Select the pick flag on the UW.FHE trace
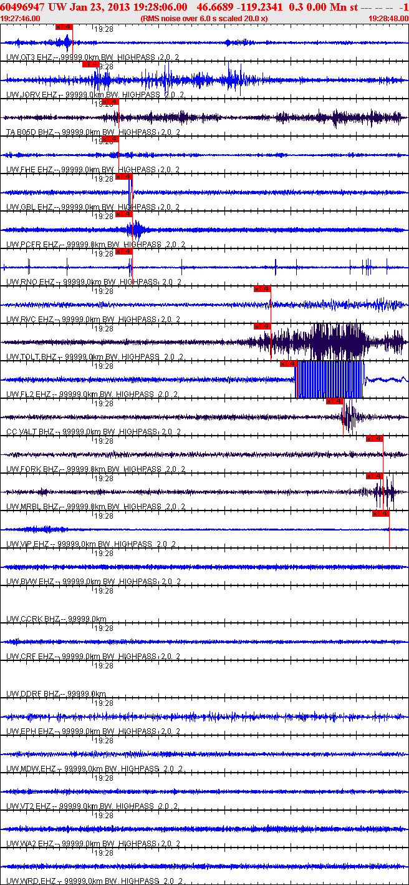The height and width of the screenshot is (885, 409). (x=110, y=139)
